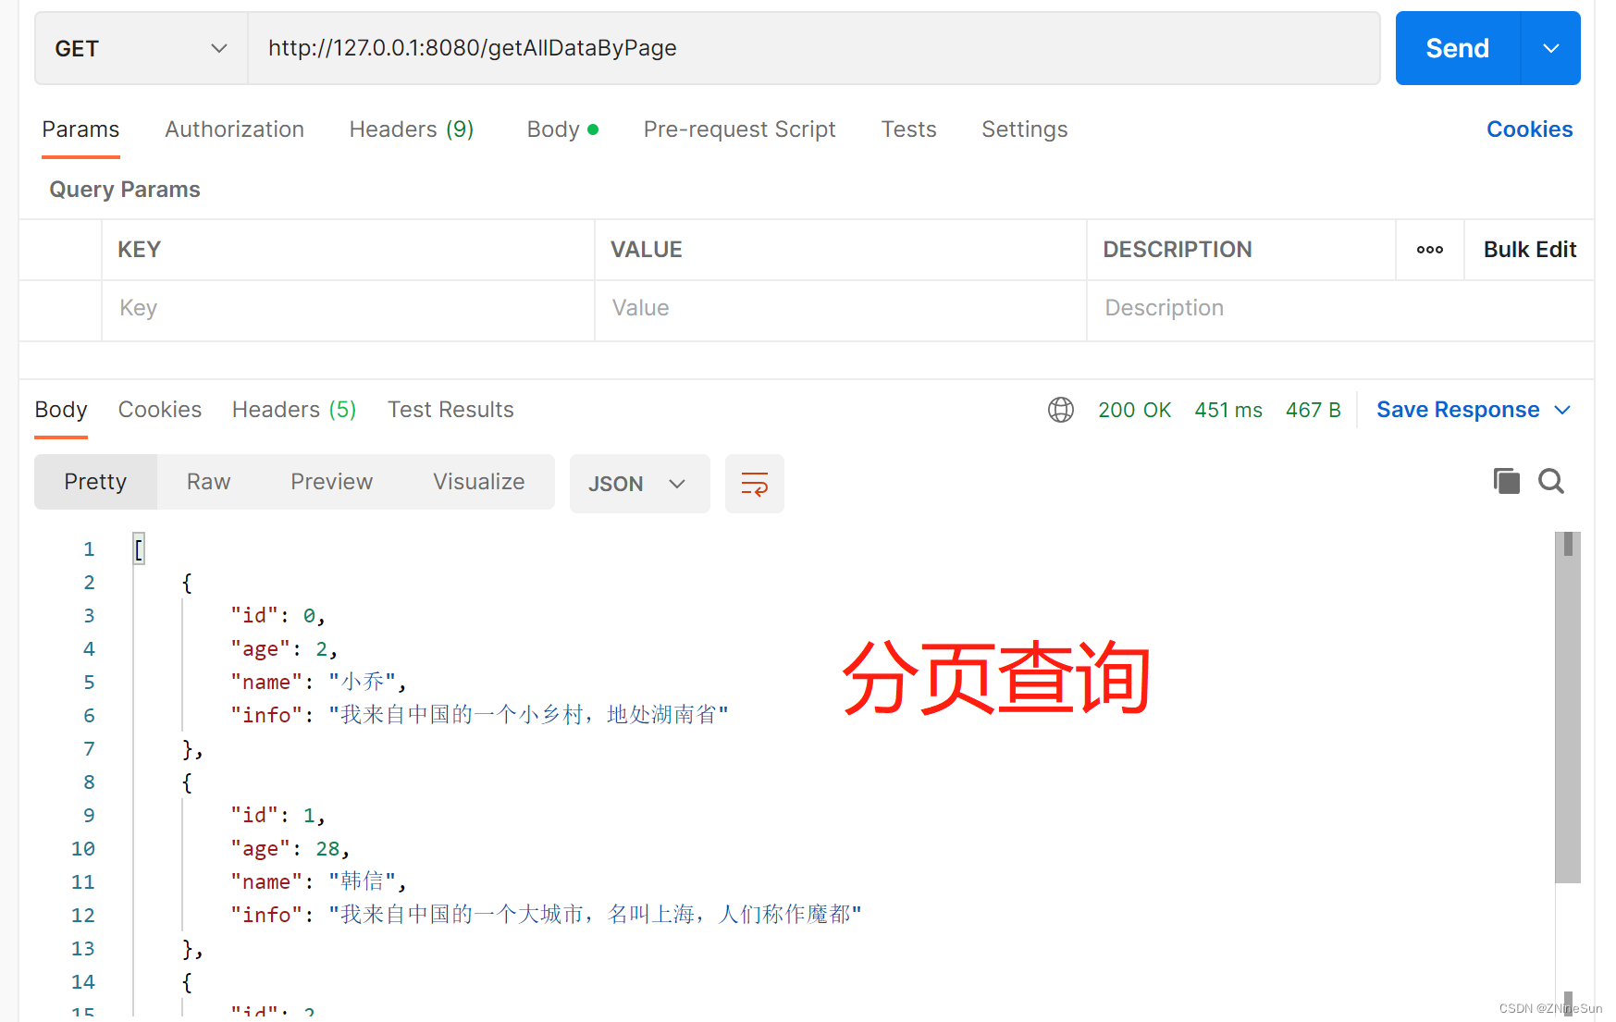The width and height of the screenshot is (1616, 1022).
Task: Click the "id": 0 line
Action: coord(278,616)
